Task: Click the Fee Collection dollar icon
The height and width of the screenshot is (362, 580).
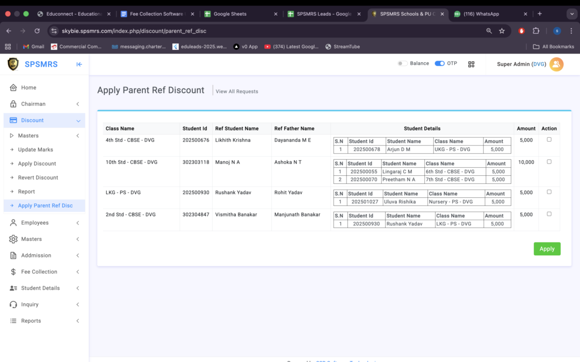Action: [13, 272]
